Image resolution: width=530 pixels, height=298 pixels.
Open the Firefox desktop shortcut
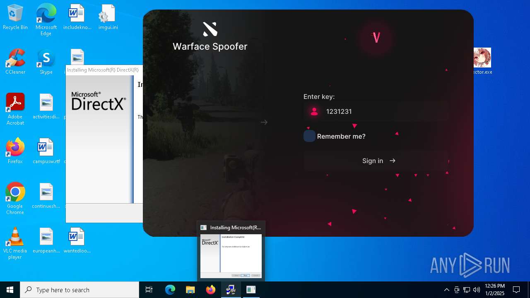coord(15,151)
